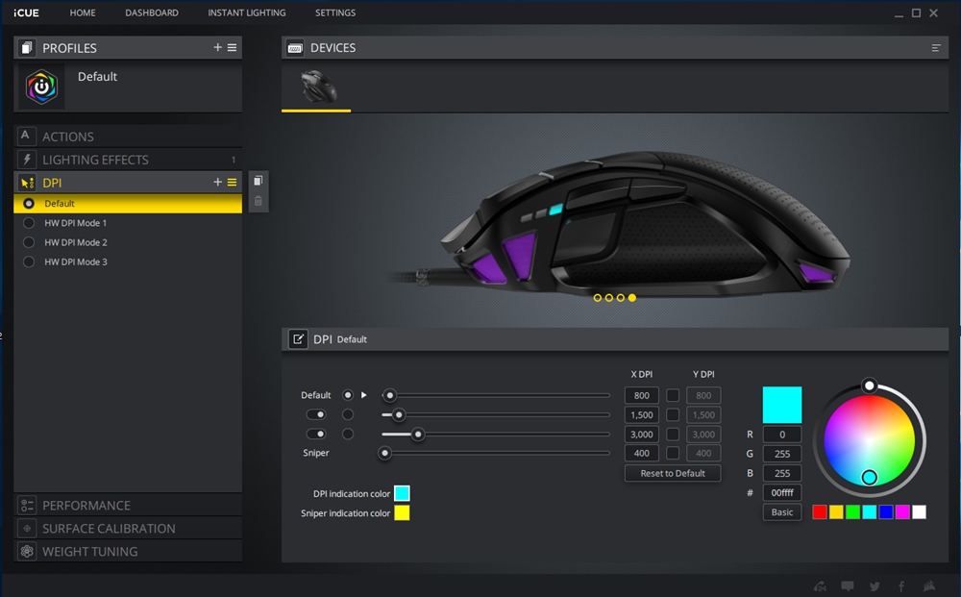The image size is (961, 597).
Task: Click the ACTIONS section icon
Action: click(x=26, y=137)
